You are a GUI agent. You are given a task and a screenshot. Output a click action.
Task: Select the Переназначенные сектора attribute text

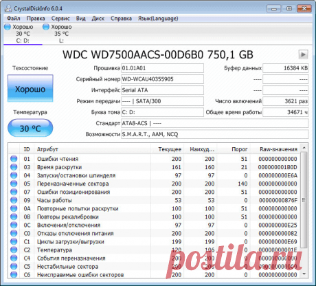click(x=73, y=184)
